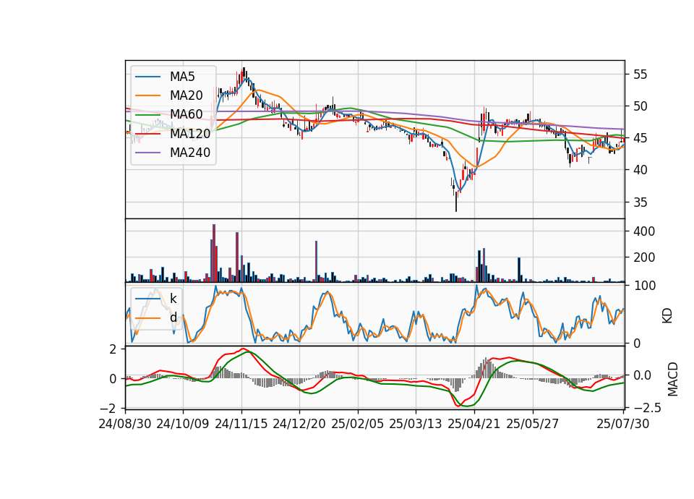Click the blue MA5 legend line sample
694x499 pixels.
point(147,77)
